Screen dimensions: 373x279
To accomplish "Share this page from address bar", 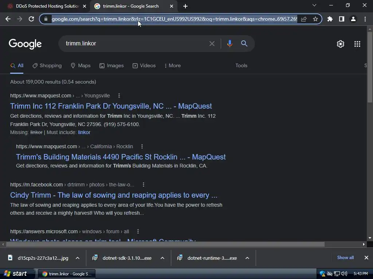I will [304, 19].
